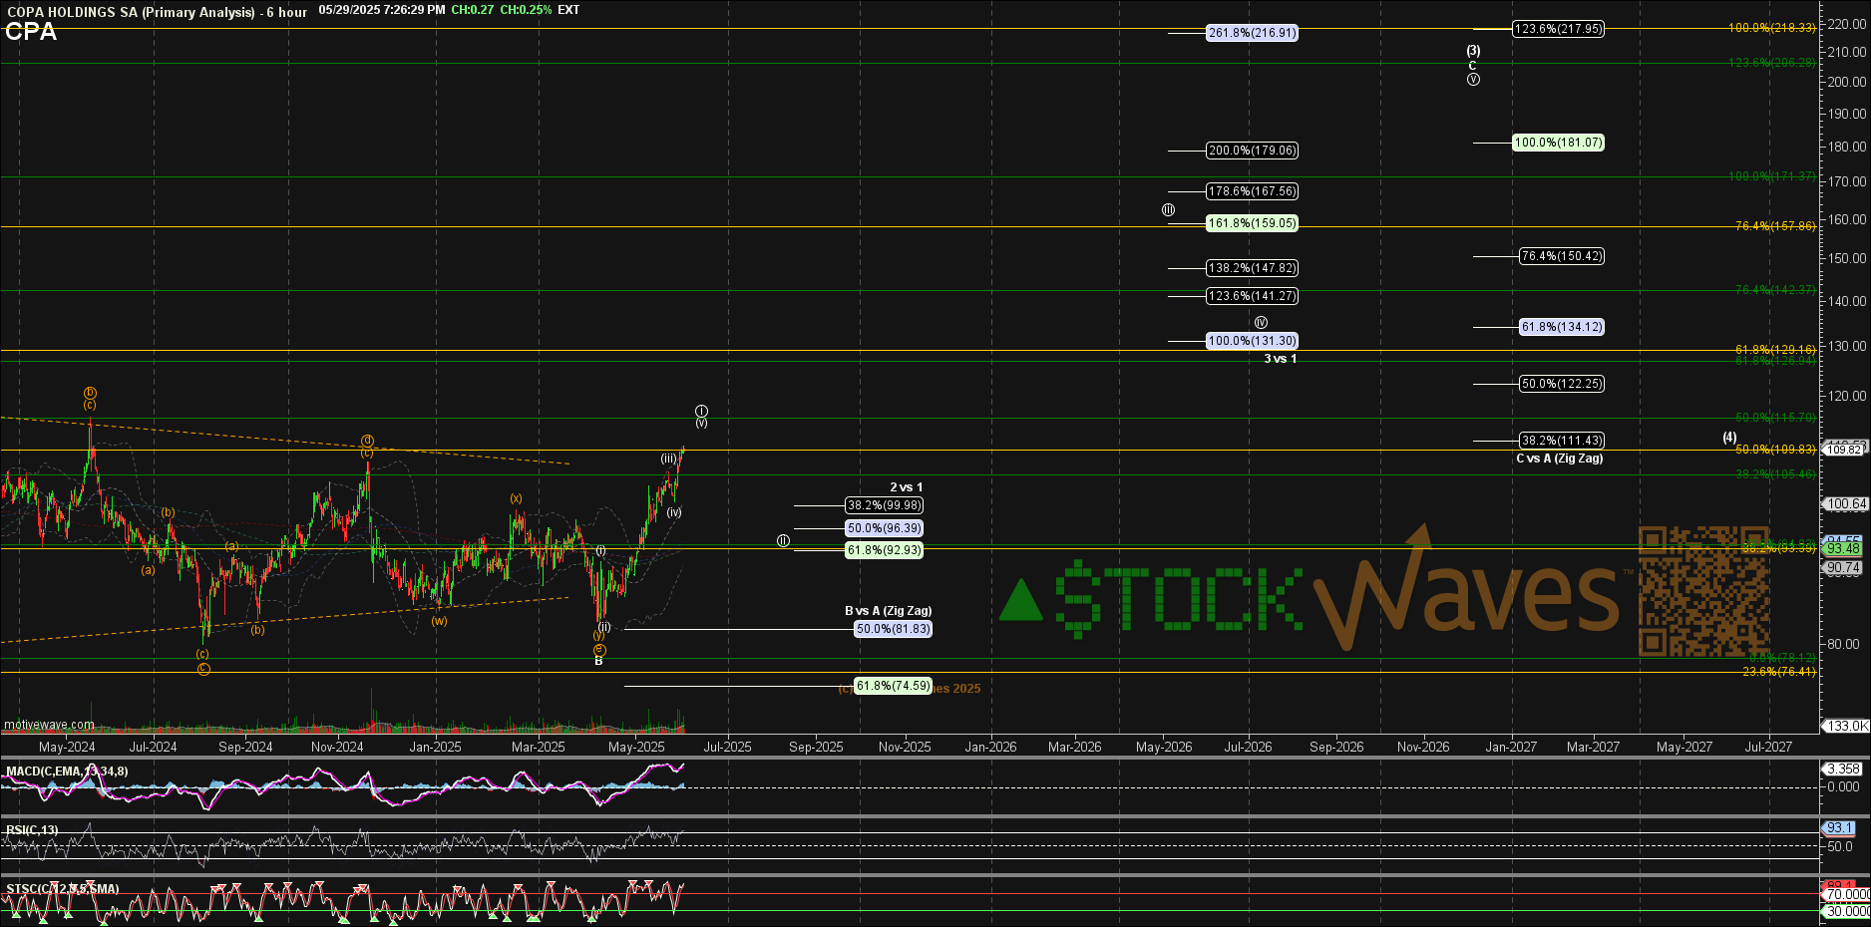
Task: Click the RSI value 93.1 on axis
Action: coord(1839,828)
